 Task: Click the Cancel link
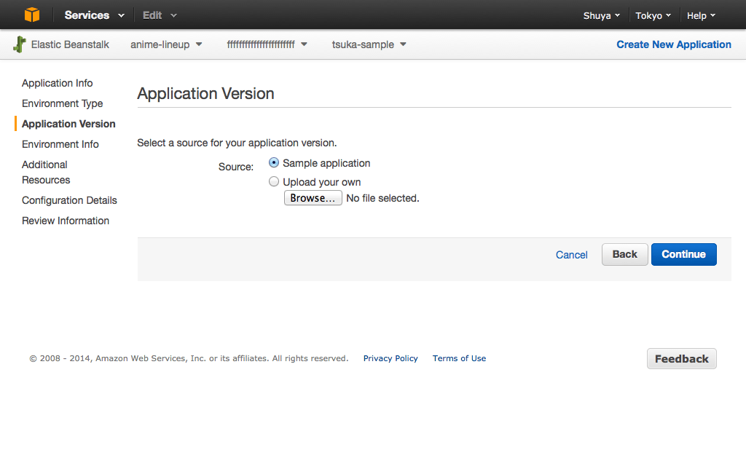[571, 255]
